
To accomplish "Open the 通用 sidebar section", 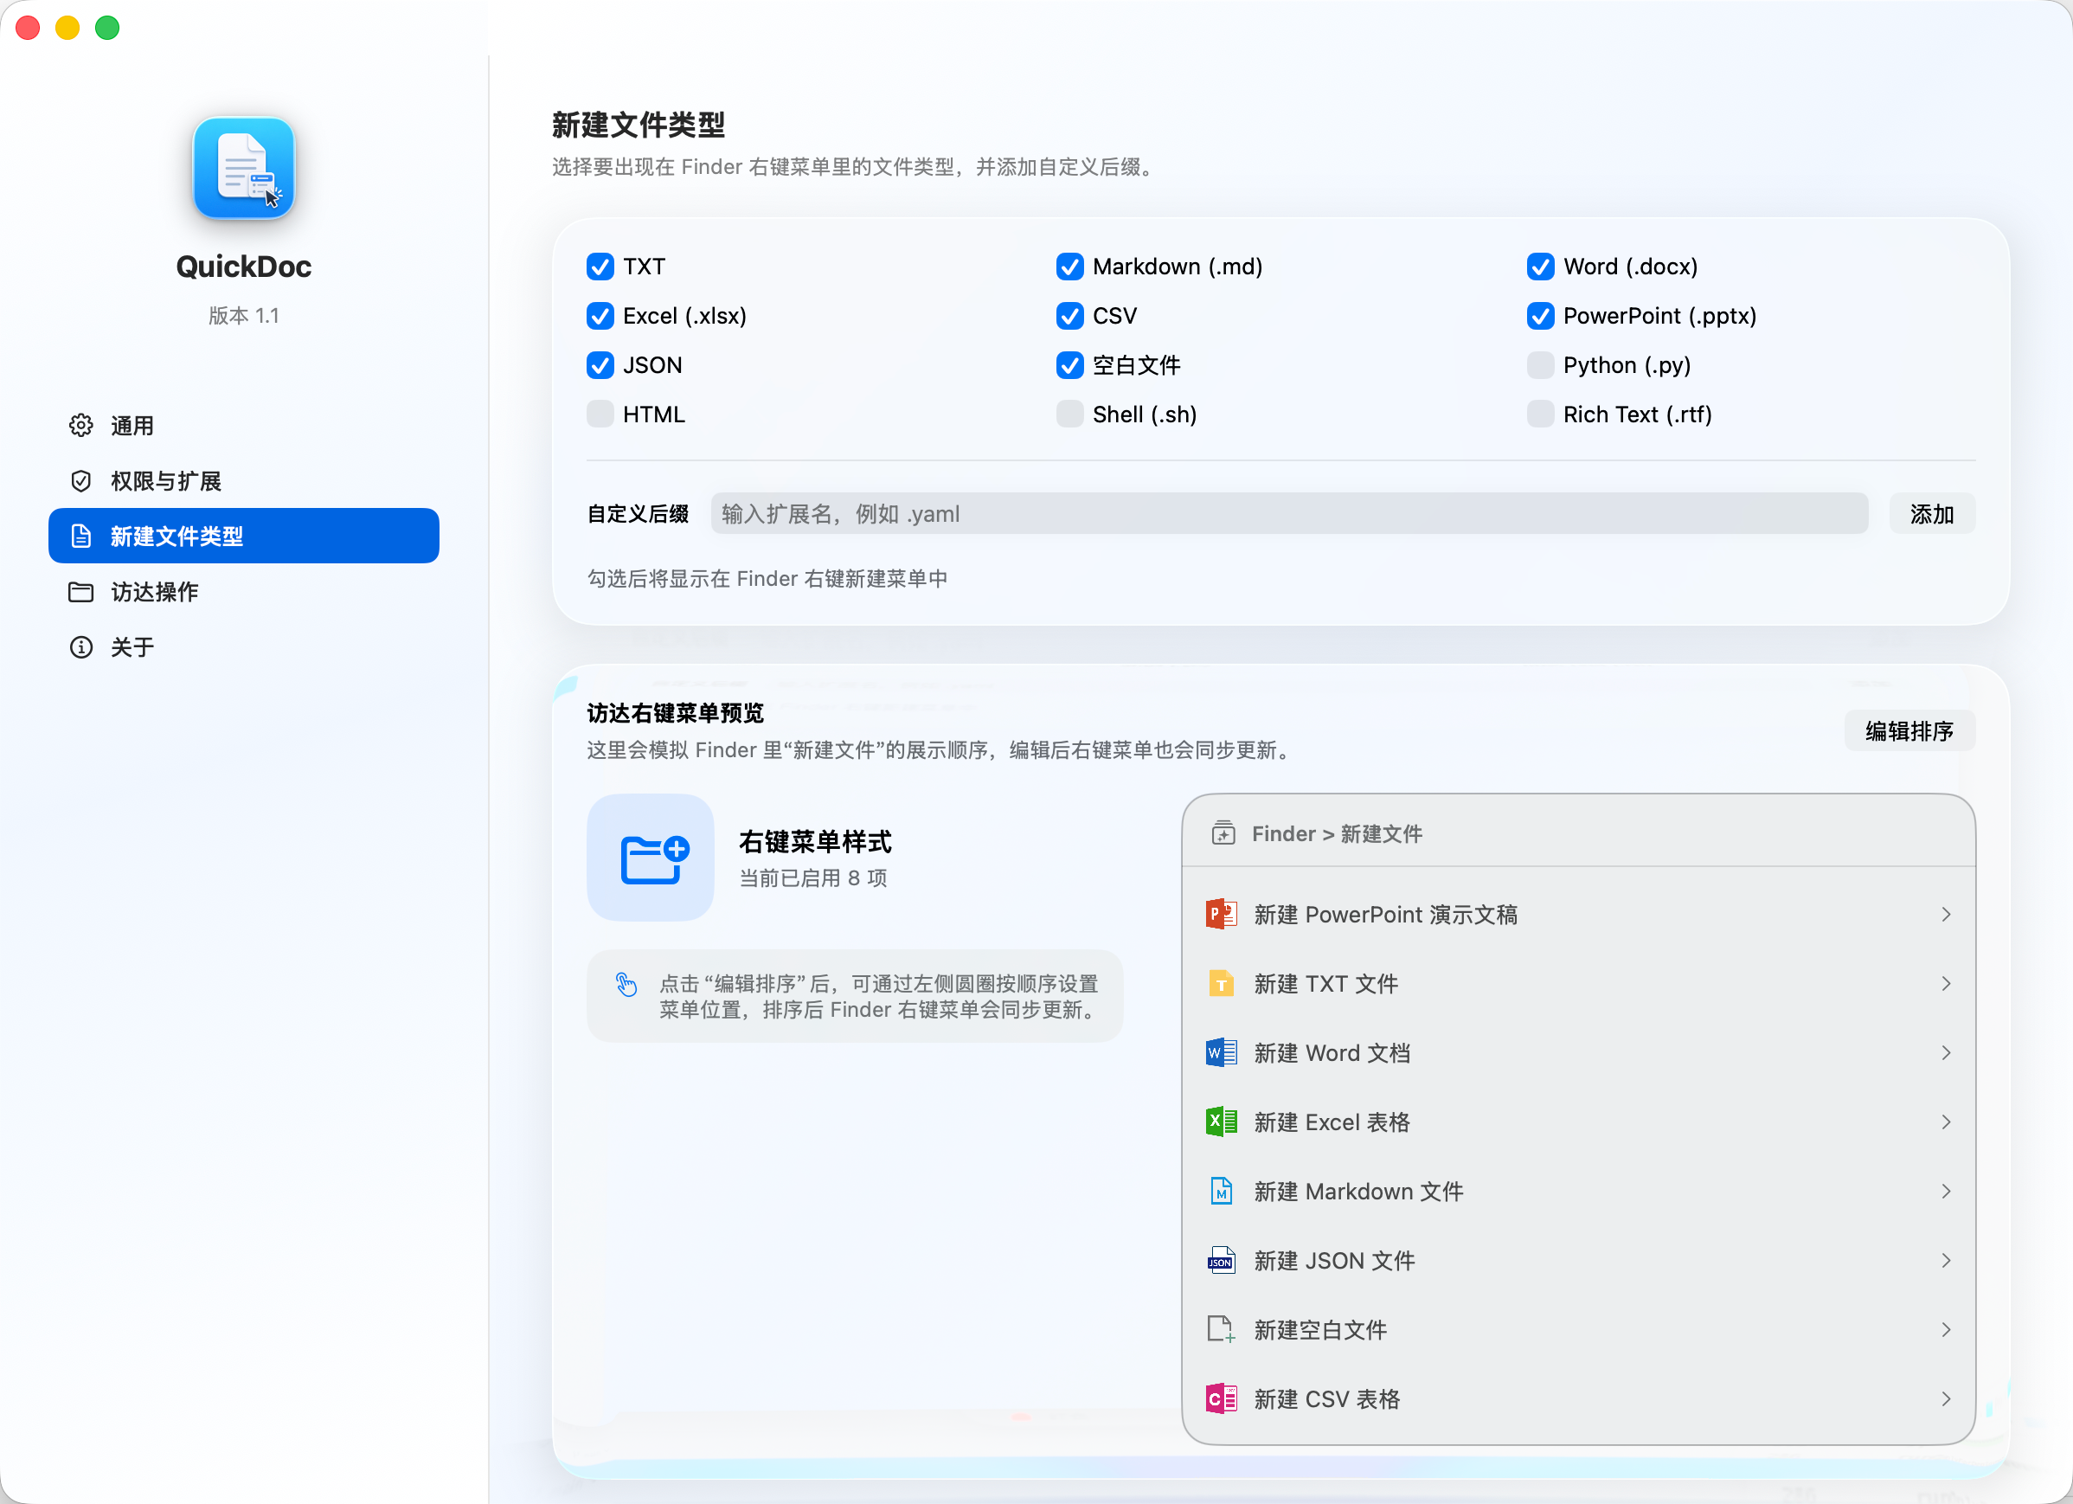I will (x=243, y=425).
